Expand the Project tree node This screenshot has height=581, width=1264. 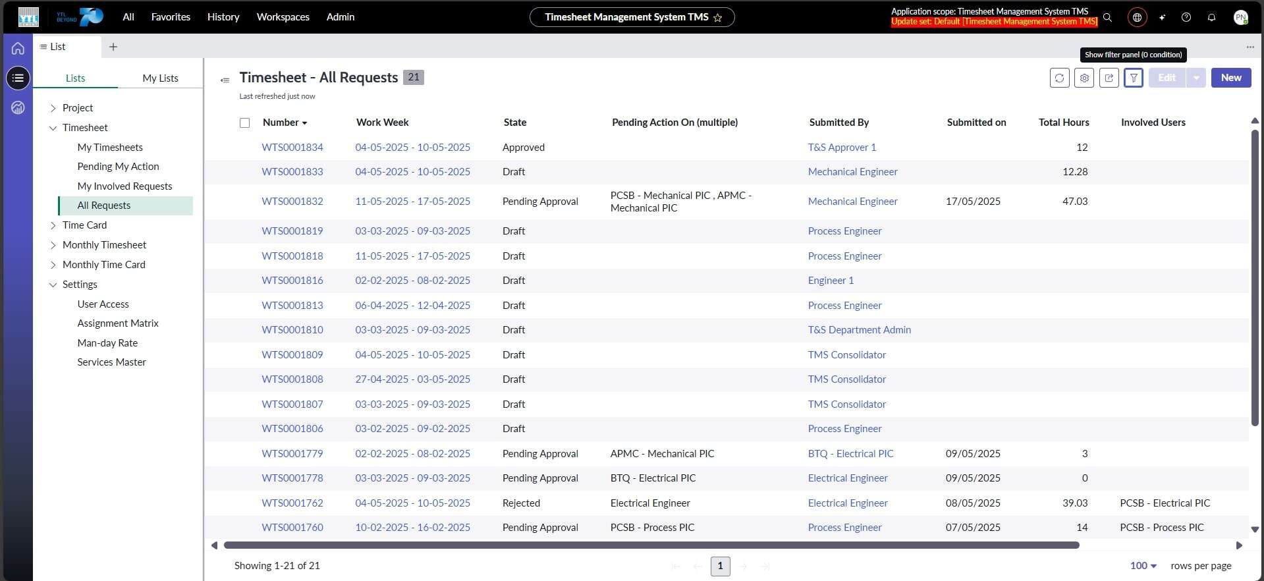pos(53,108)
